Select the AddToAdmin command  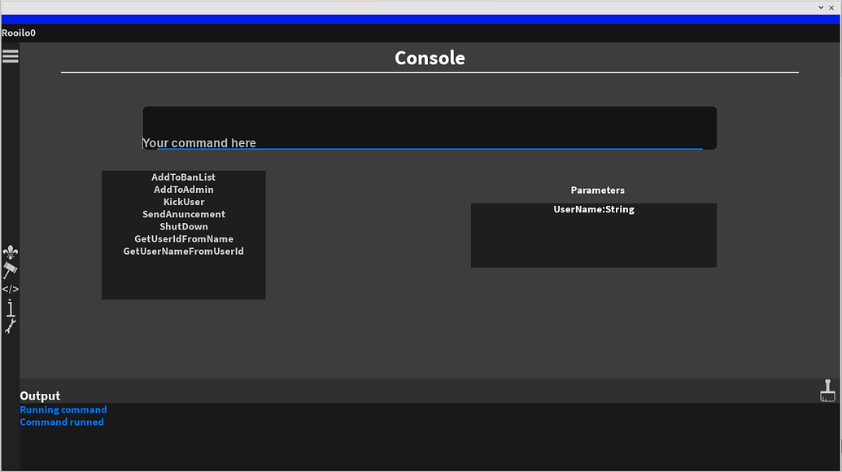[183, 189]
